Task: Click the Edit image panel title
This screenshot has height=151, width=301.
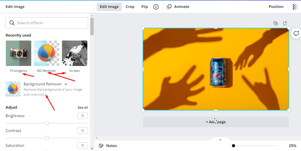Action: (15, 7)
